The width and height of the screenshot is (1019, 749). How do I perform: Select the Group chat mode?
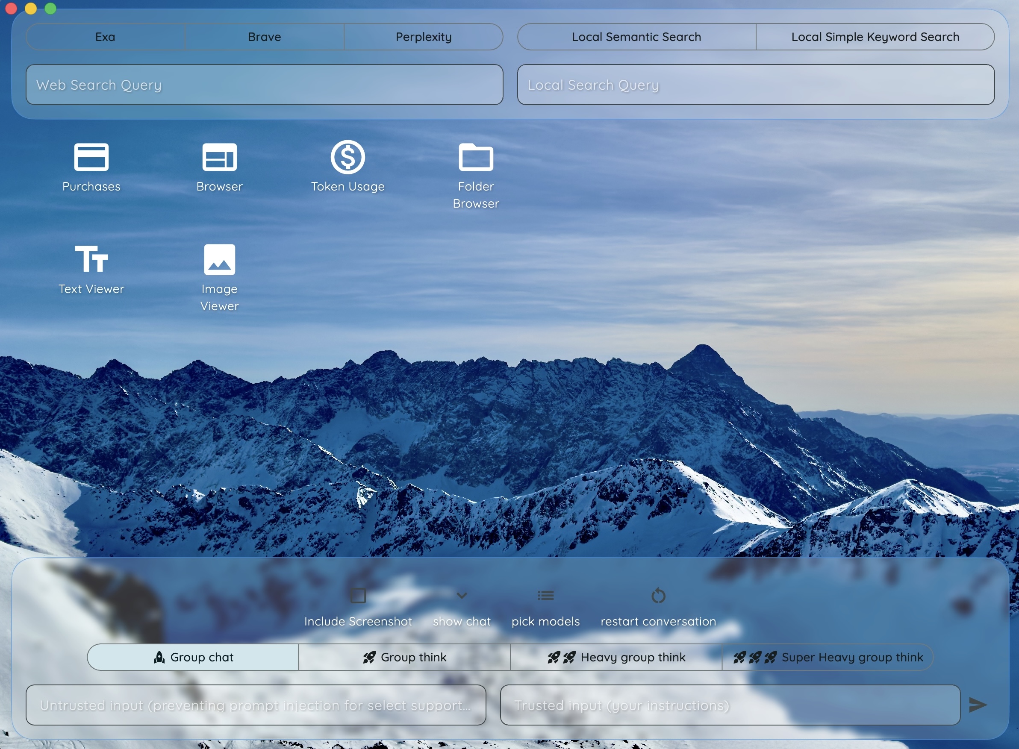click(x=193, y=658)
